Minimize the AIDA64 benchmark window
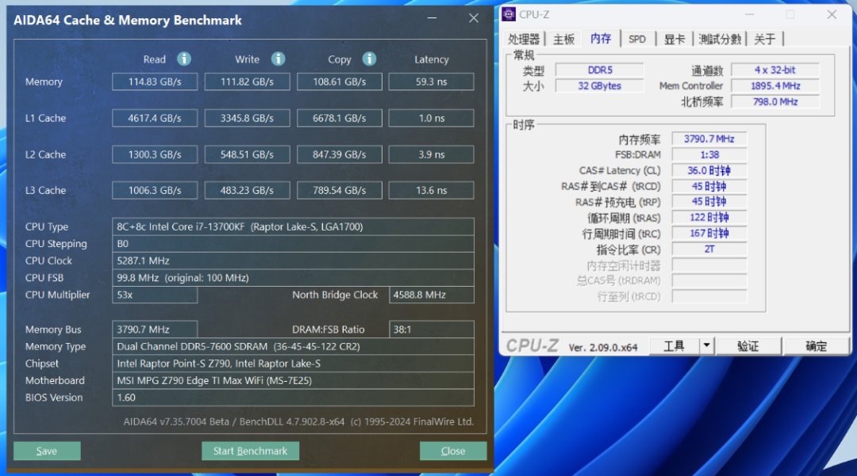This screenshot has width=857, height=476. tap(432, 18)
